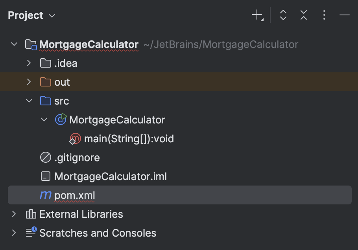Collapse the src folder tree
This screenshot has width=358, height=250.
tap(28, 101)
